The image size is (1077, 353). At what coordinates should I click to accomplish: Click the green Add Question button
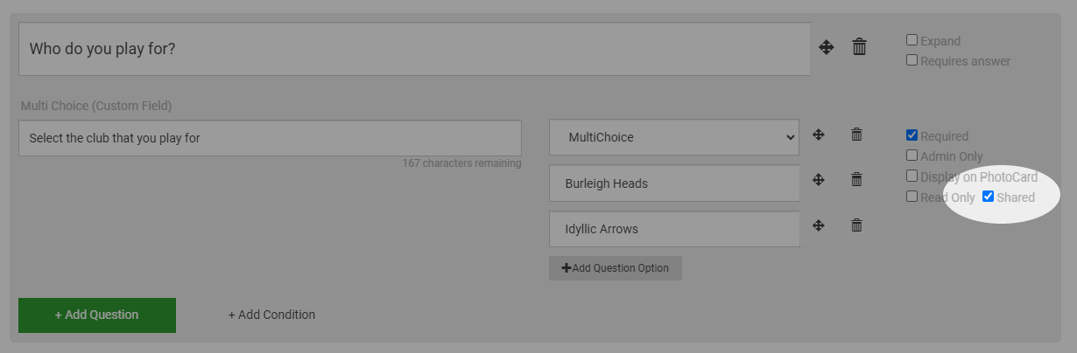coord(97,315)
